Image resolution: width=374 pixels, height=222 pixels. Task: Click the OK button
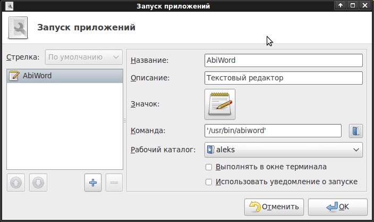(x=337, y=207)
